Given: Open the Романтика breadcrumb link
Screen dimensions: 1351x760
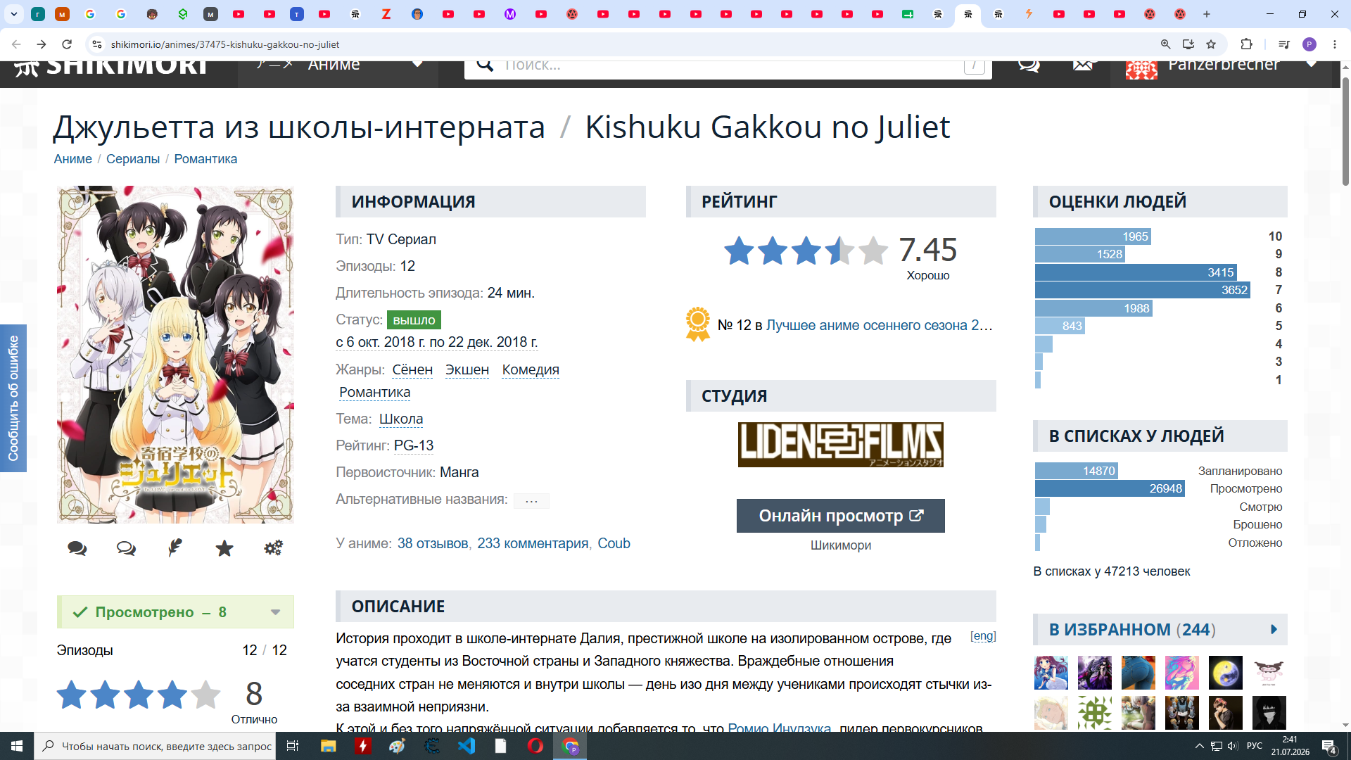Looking at the screenshot, I should tap(205, 159).
